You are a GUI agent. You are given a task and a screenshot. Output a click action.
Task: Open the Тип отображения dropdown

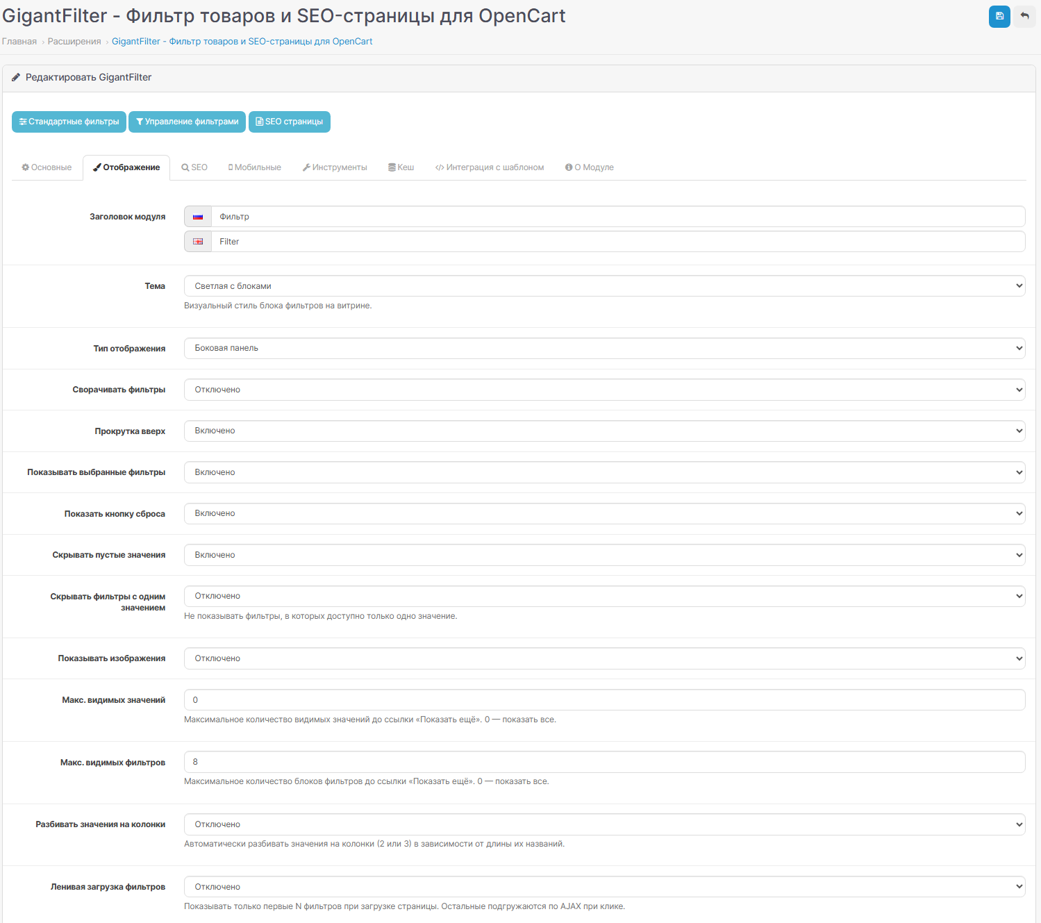(604, 348)
